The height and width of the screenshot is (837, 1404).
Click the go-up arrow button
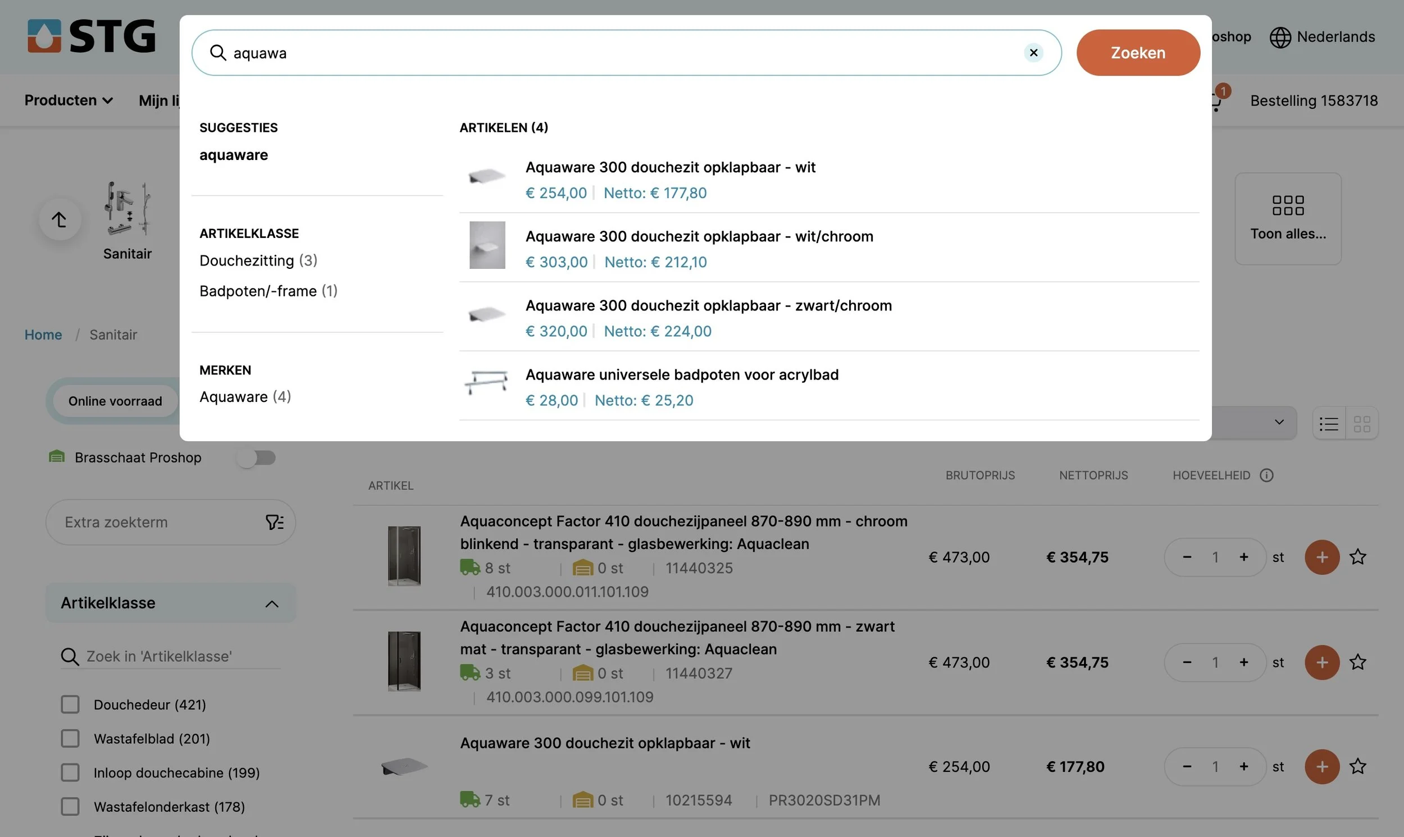coord(60,219)
